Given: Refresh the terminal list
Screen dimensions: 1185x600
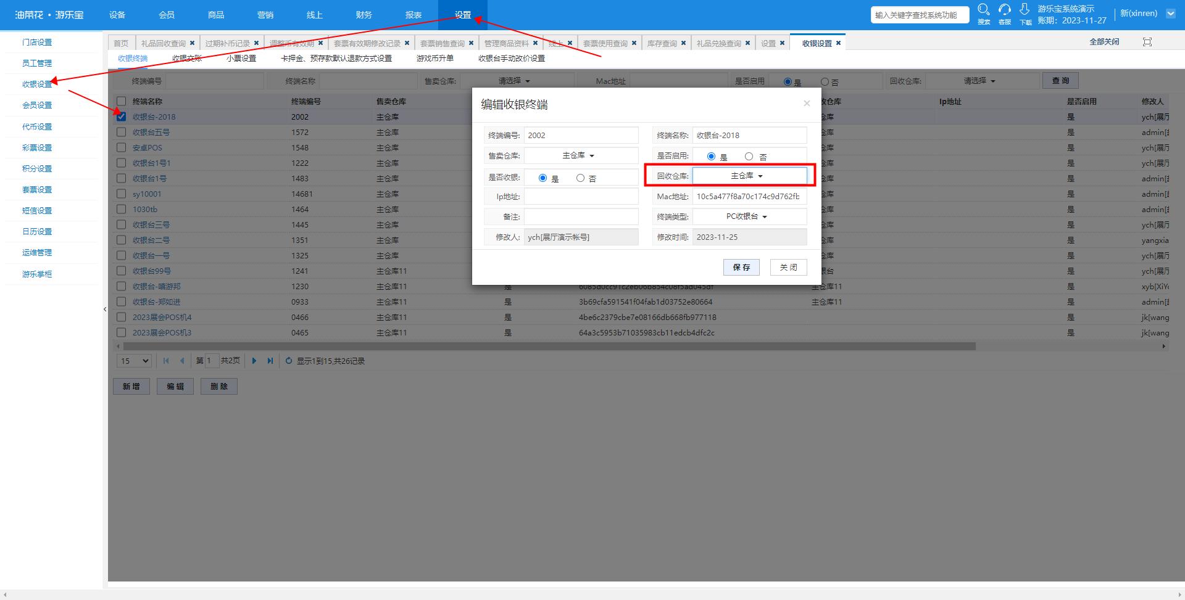Looking at the screenshot, I should click(288, 361).
